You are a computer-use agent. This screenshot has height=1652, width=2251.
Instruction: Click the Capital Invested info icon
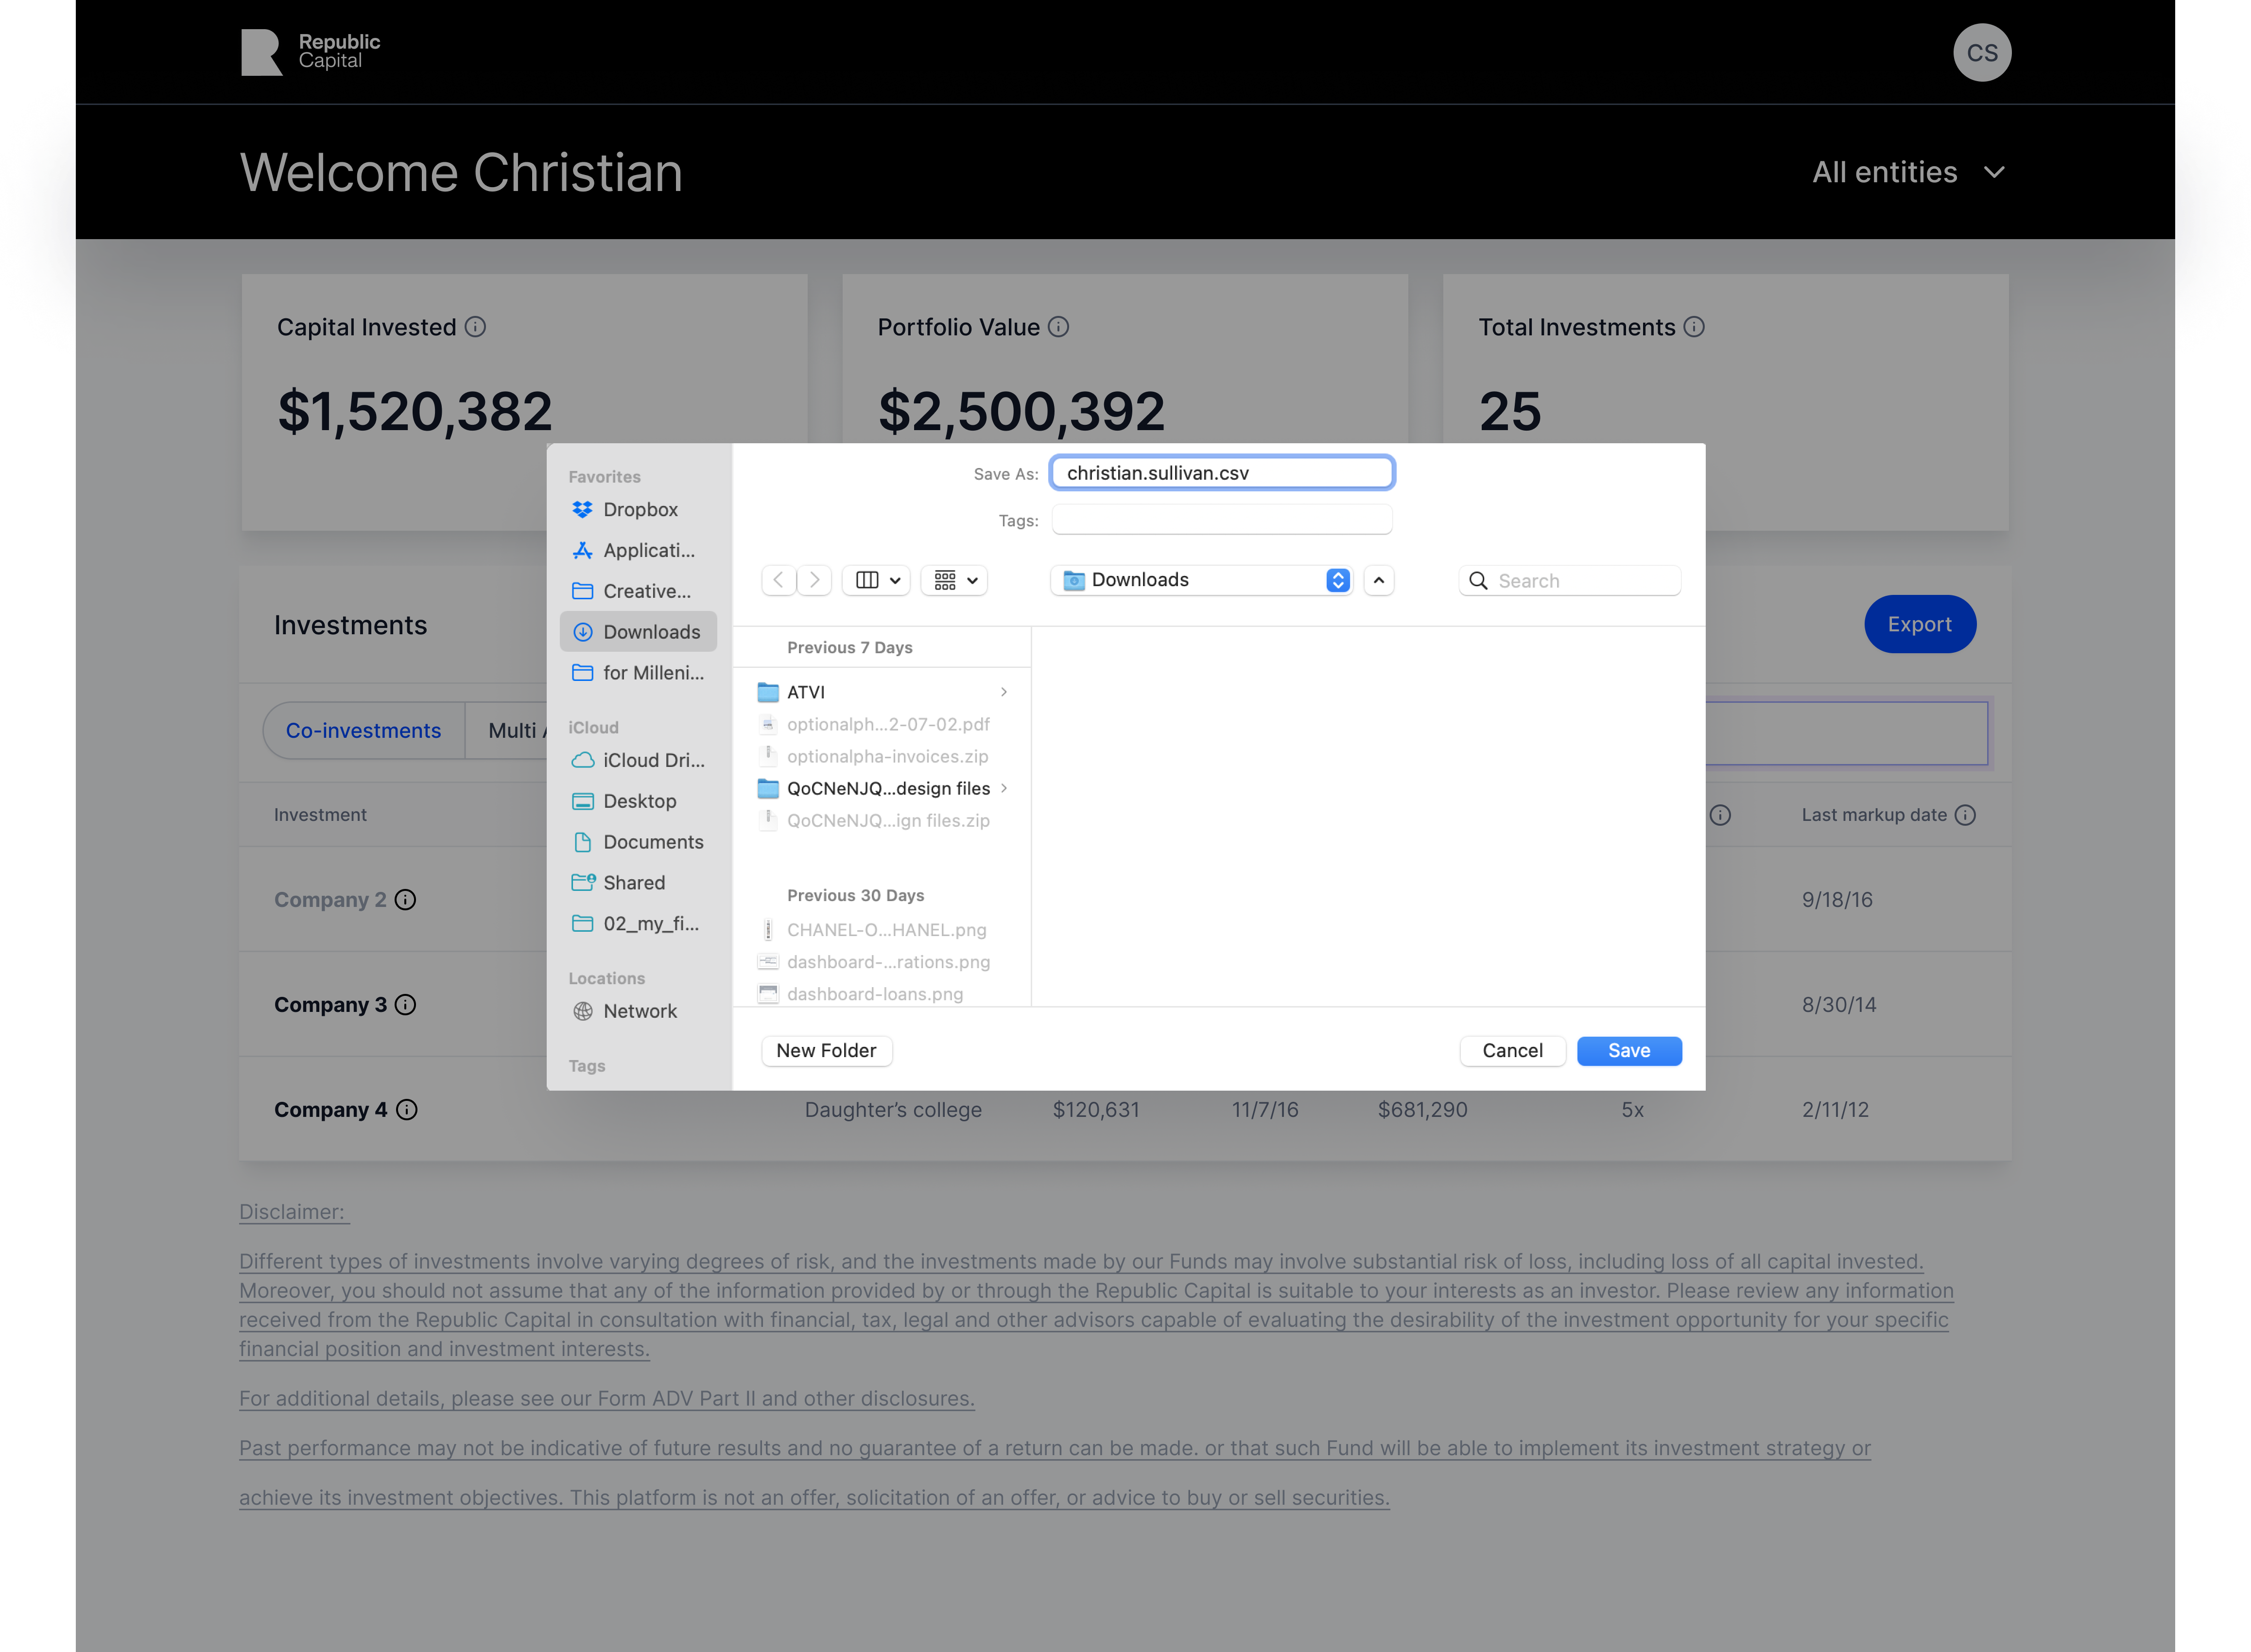[475, 327]
